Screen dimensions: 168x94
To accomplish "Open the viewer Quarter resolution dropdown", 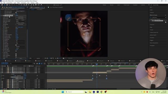I will tap(40, 58).
